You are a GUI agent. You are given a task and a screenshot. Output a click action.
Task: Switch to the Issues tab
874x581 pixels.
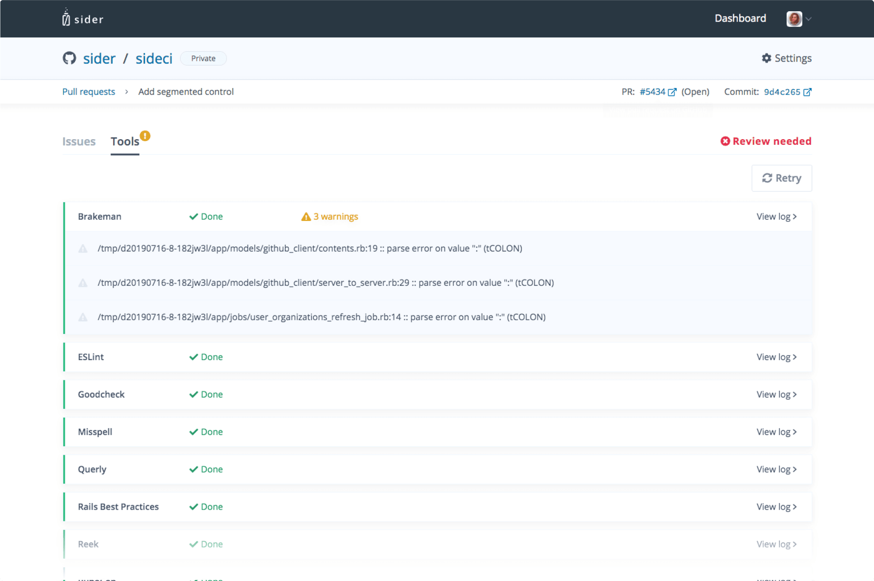[79, 141]
